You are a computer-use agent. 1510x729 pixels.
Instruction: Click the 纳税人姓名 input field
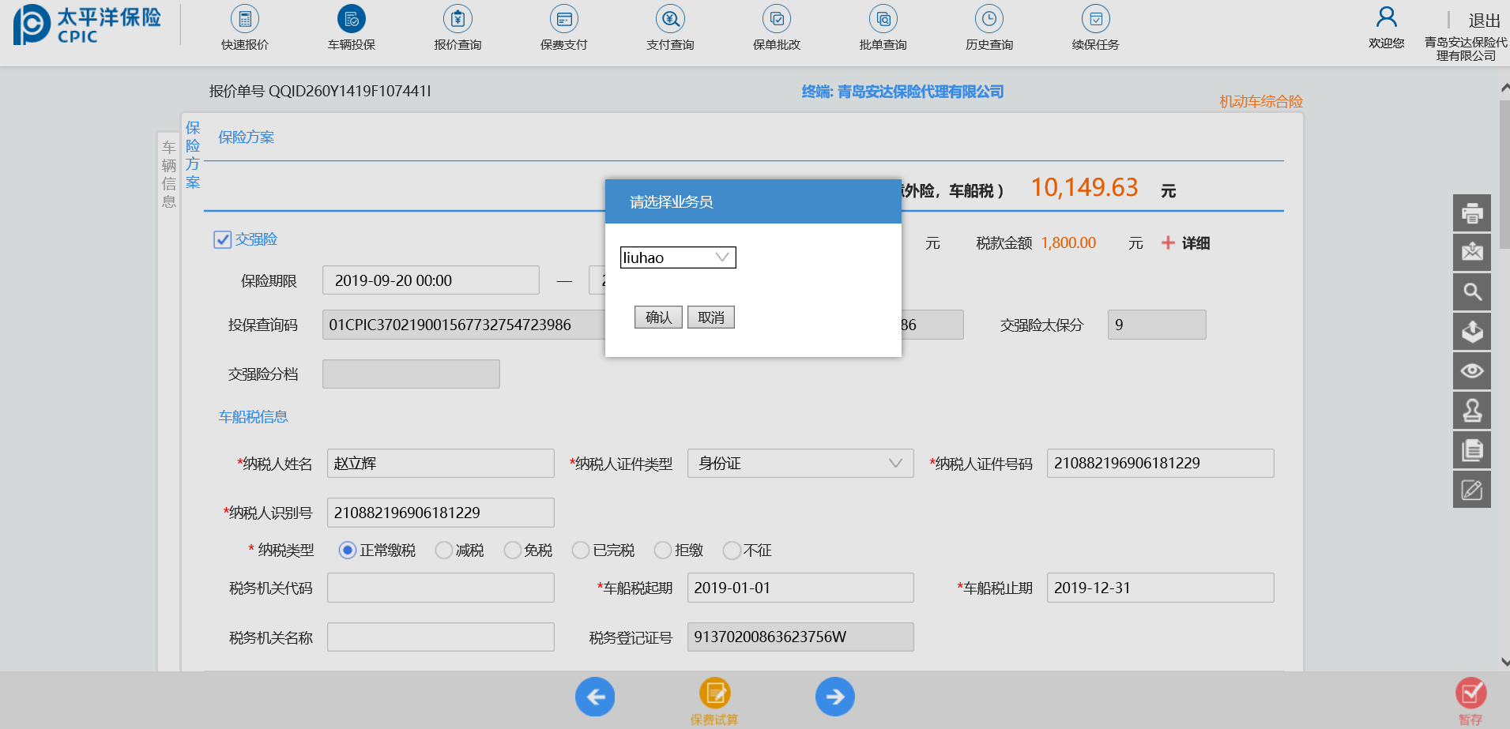click(440, 464)
